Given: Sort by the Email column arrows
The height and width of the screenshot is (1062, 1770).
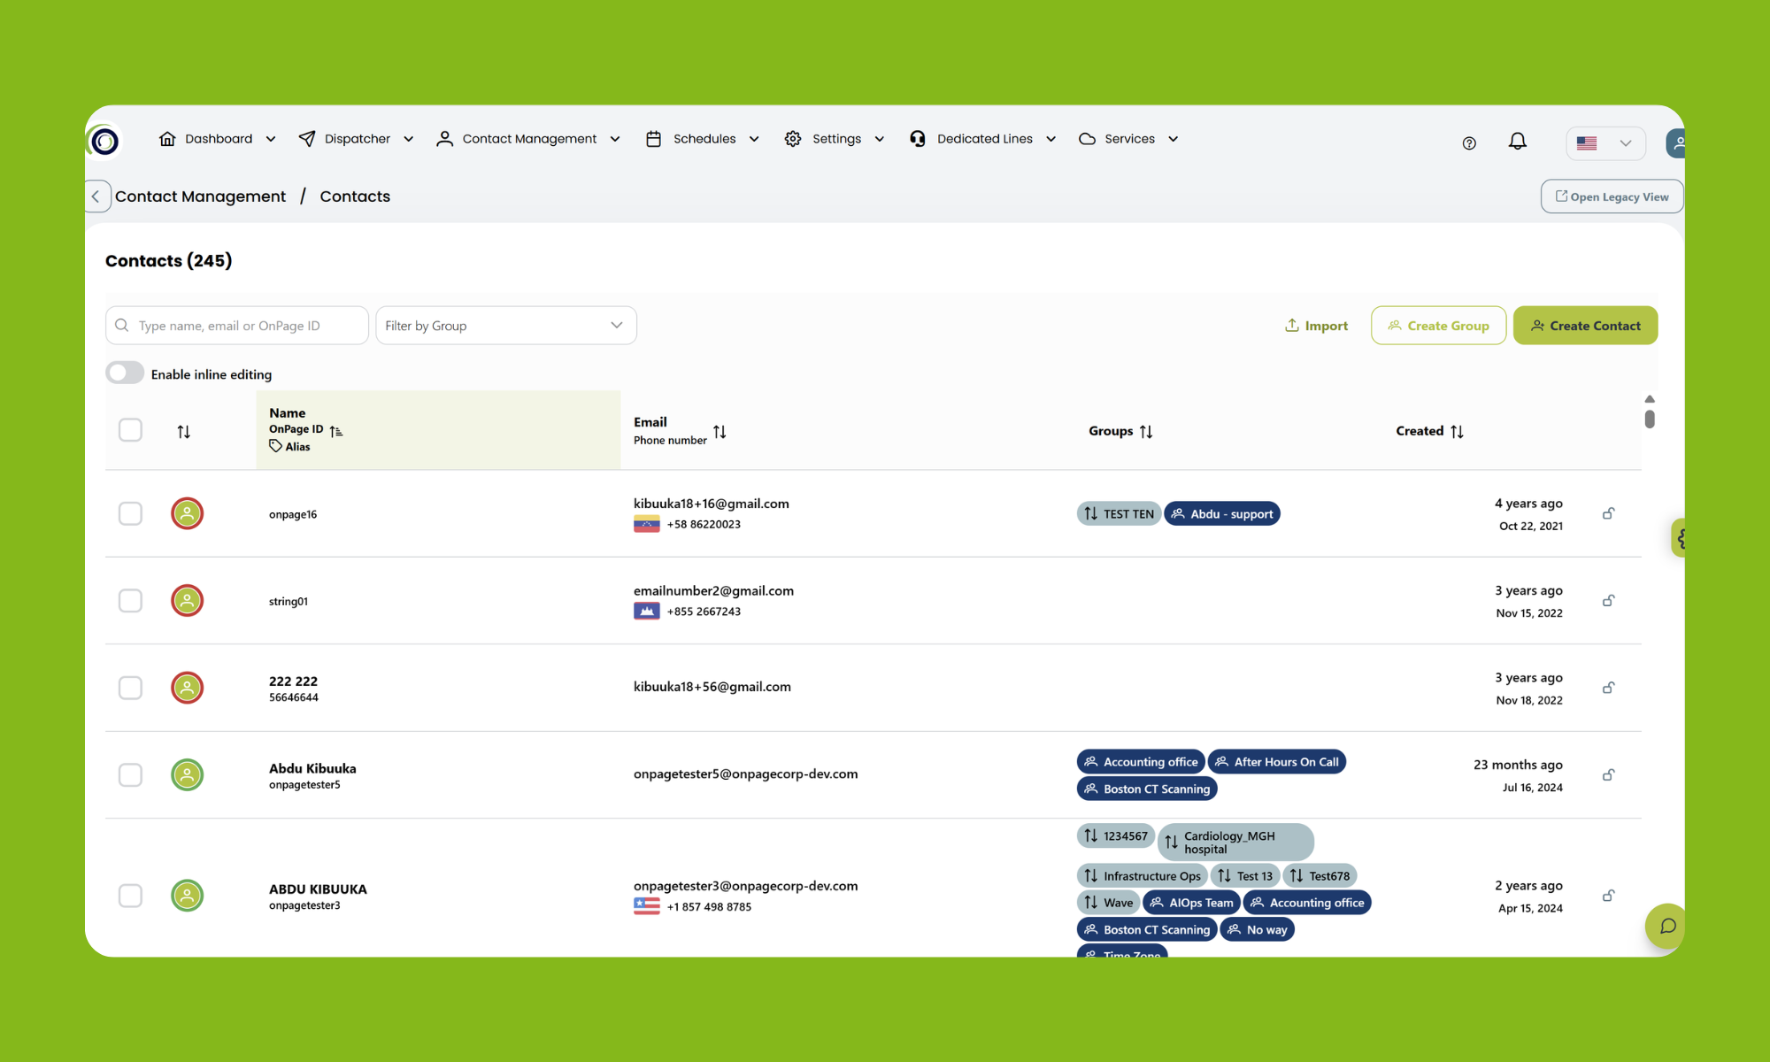Looking at the screenshot, I should coord(720,432).
